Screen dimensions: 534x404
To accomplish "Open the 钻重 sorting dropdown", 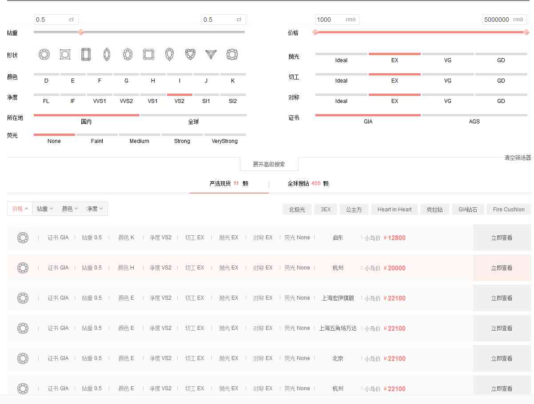I will coord(44,209).
